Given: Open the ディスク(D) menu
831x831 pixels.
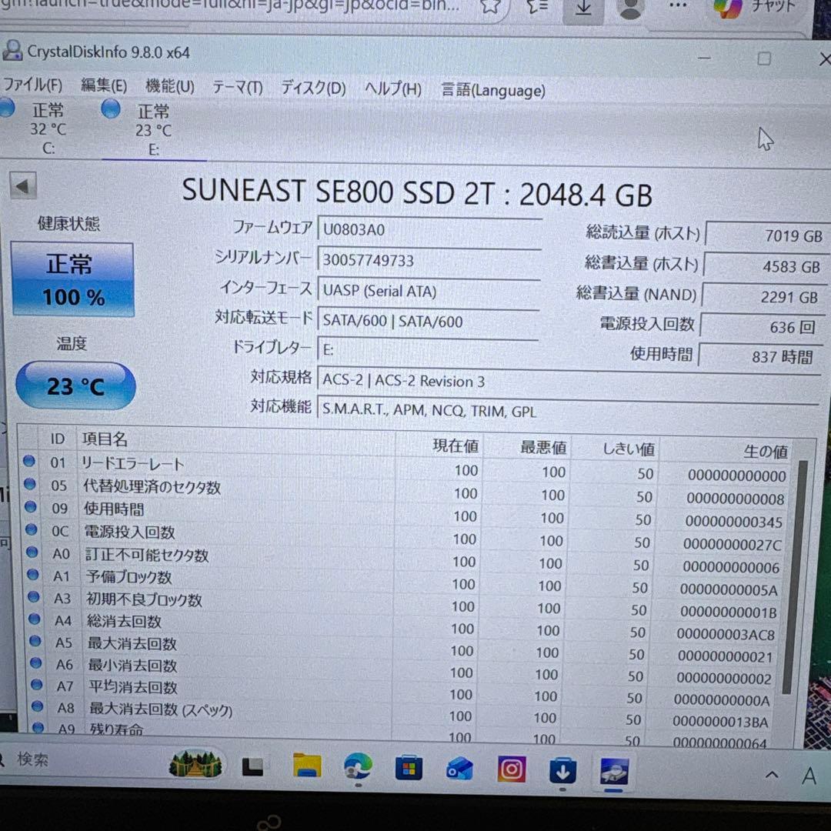Looking at the screenshot, I should [x=312, y=88].
